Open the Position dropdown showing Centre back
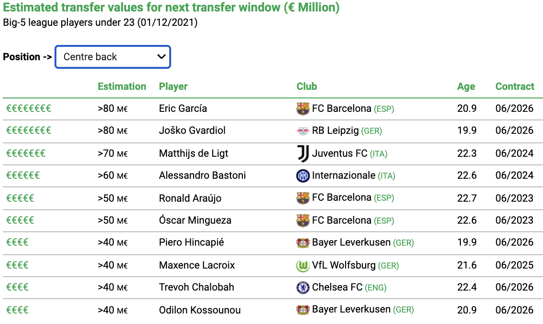543x324 pixels. (x=112, y=57)
